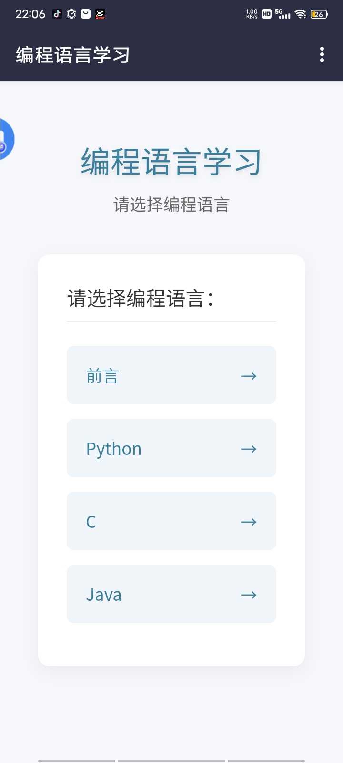Tap the 编程语言学习 title in the app bar
The image size is (343, 763).
(x=72, y=55)
